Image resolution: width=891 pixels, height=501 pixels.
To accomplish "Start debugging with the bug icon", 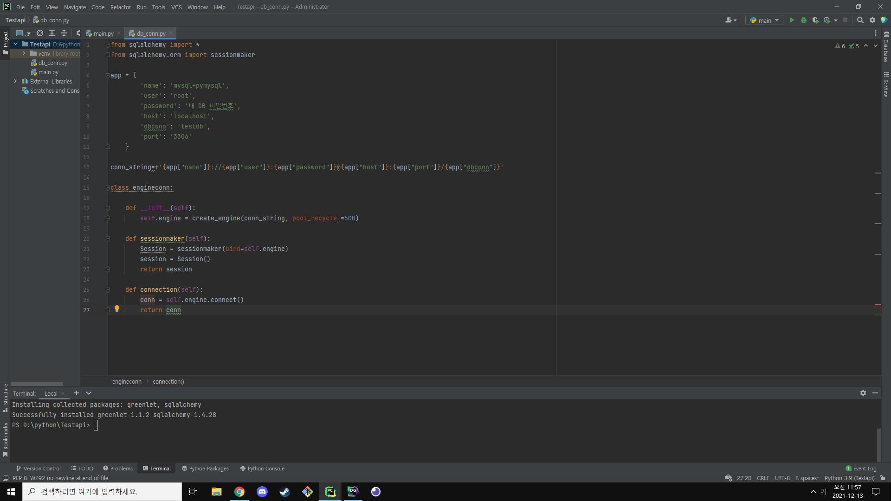I will click(804, 20).
